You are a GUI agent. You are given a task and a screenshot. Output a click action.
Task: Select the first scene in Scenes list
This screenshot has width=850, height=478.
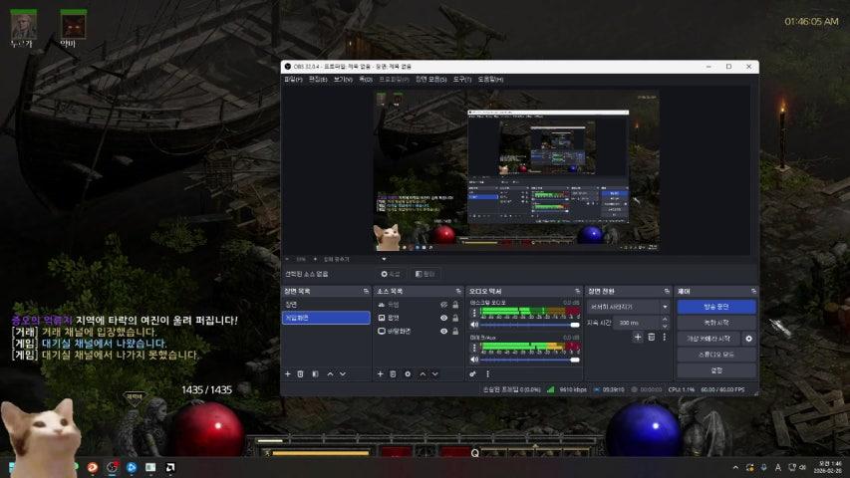pyautogui.click(x=326, y=305)
